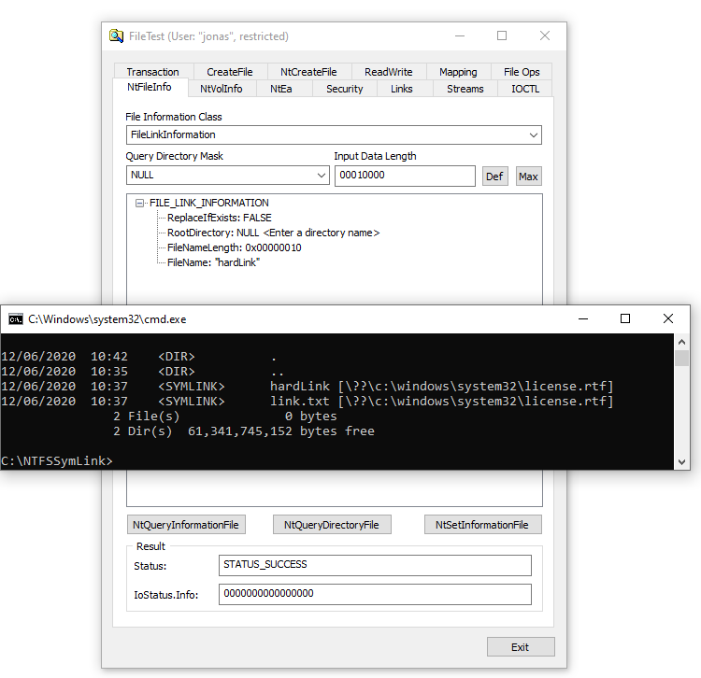Switch to the Transaction tab
Image resolution: width=701 pixels, height=678 pixels.
click(x=153, y=72)
